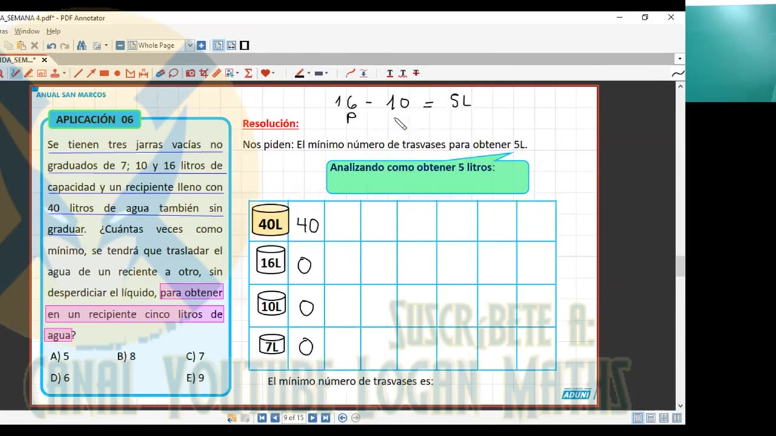Click the Favorites heart icon

[x=265, y=73]
